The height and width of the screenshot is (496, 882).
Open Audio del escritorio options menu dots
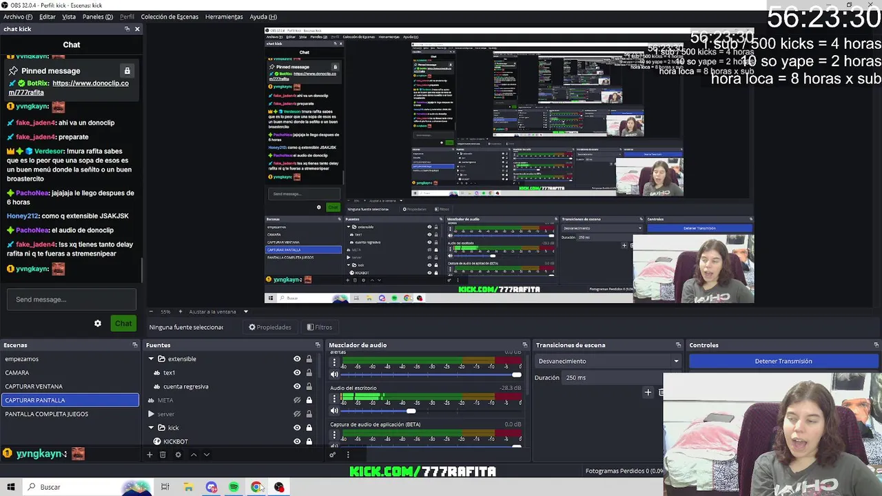tap(334, 398)
